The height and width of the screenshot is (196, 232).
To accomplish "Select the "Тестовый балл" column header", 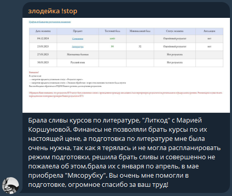I will (x=112, y=31).
